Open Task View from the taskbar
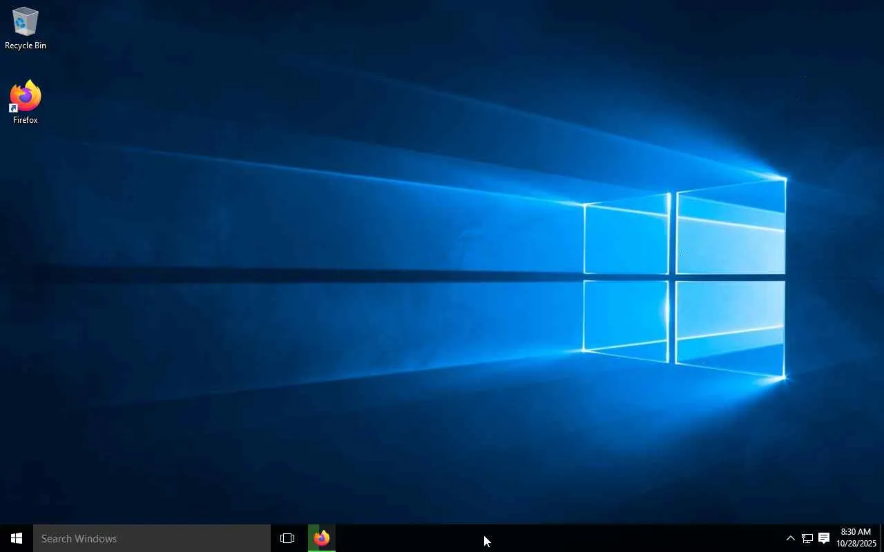Viewport: 884px width, 552px height. [x=287, y=538]
